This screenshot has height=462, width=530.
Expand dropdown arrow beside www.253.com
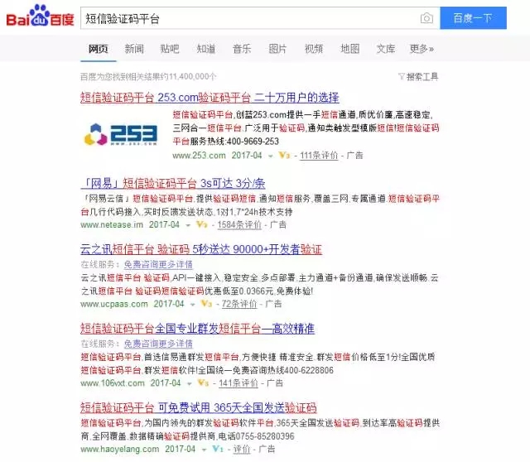[x=271, y=156]
